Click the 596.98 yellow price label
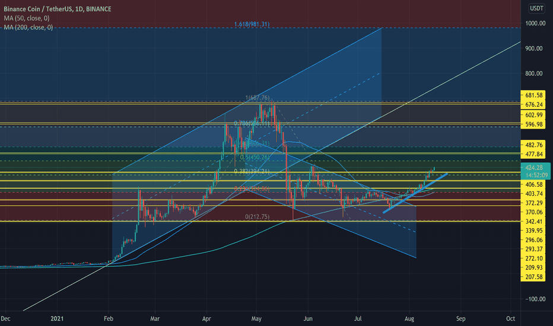The image size is (553, 326). (x=533, y=124)
